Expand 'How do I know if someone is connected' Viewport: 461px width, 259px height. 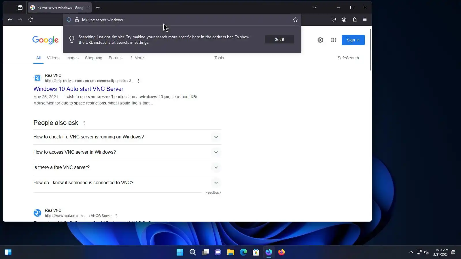tap(127, 183)
